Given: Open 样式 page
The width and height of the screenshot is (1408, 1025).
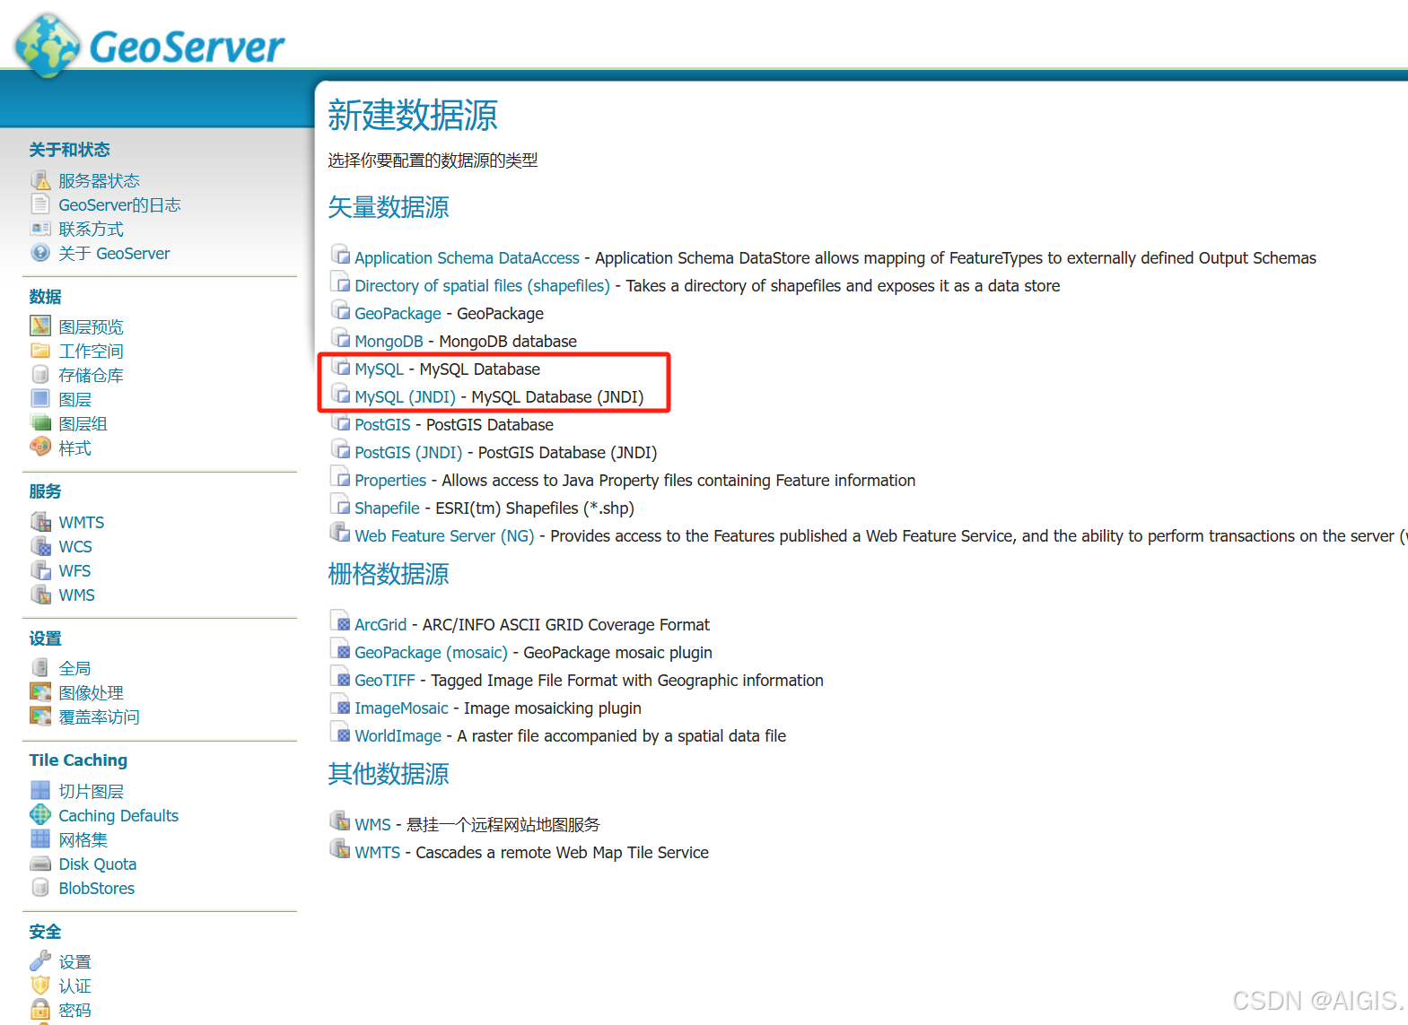Looking at the screenshot, I should coord(74,448).
